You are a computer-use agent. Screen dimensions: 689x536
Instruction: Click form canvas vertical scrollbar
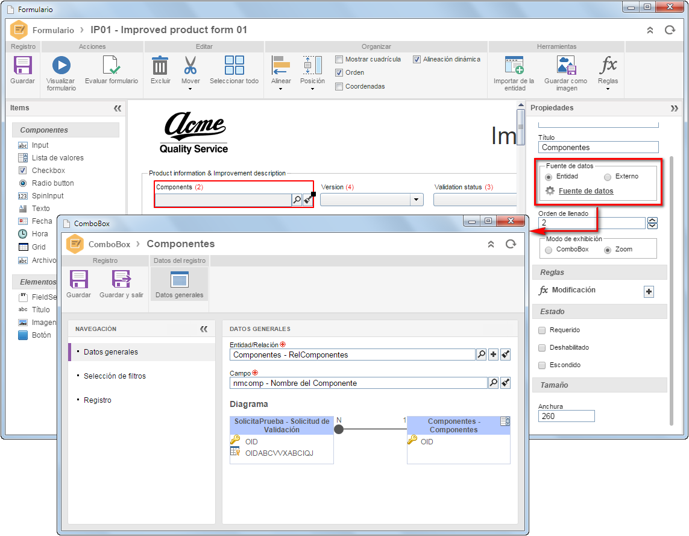click(x=521, y=127)
